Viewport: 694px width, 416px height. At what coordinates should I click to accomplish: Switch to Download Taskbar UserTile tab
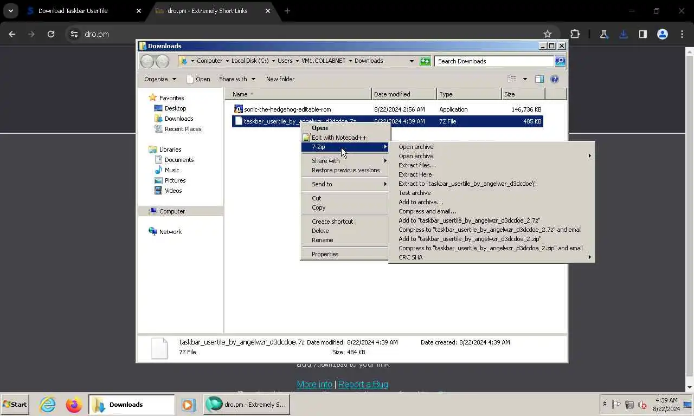click(83, 11)
